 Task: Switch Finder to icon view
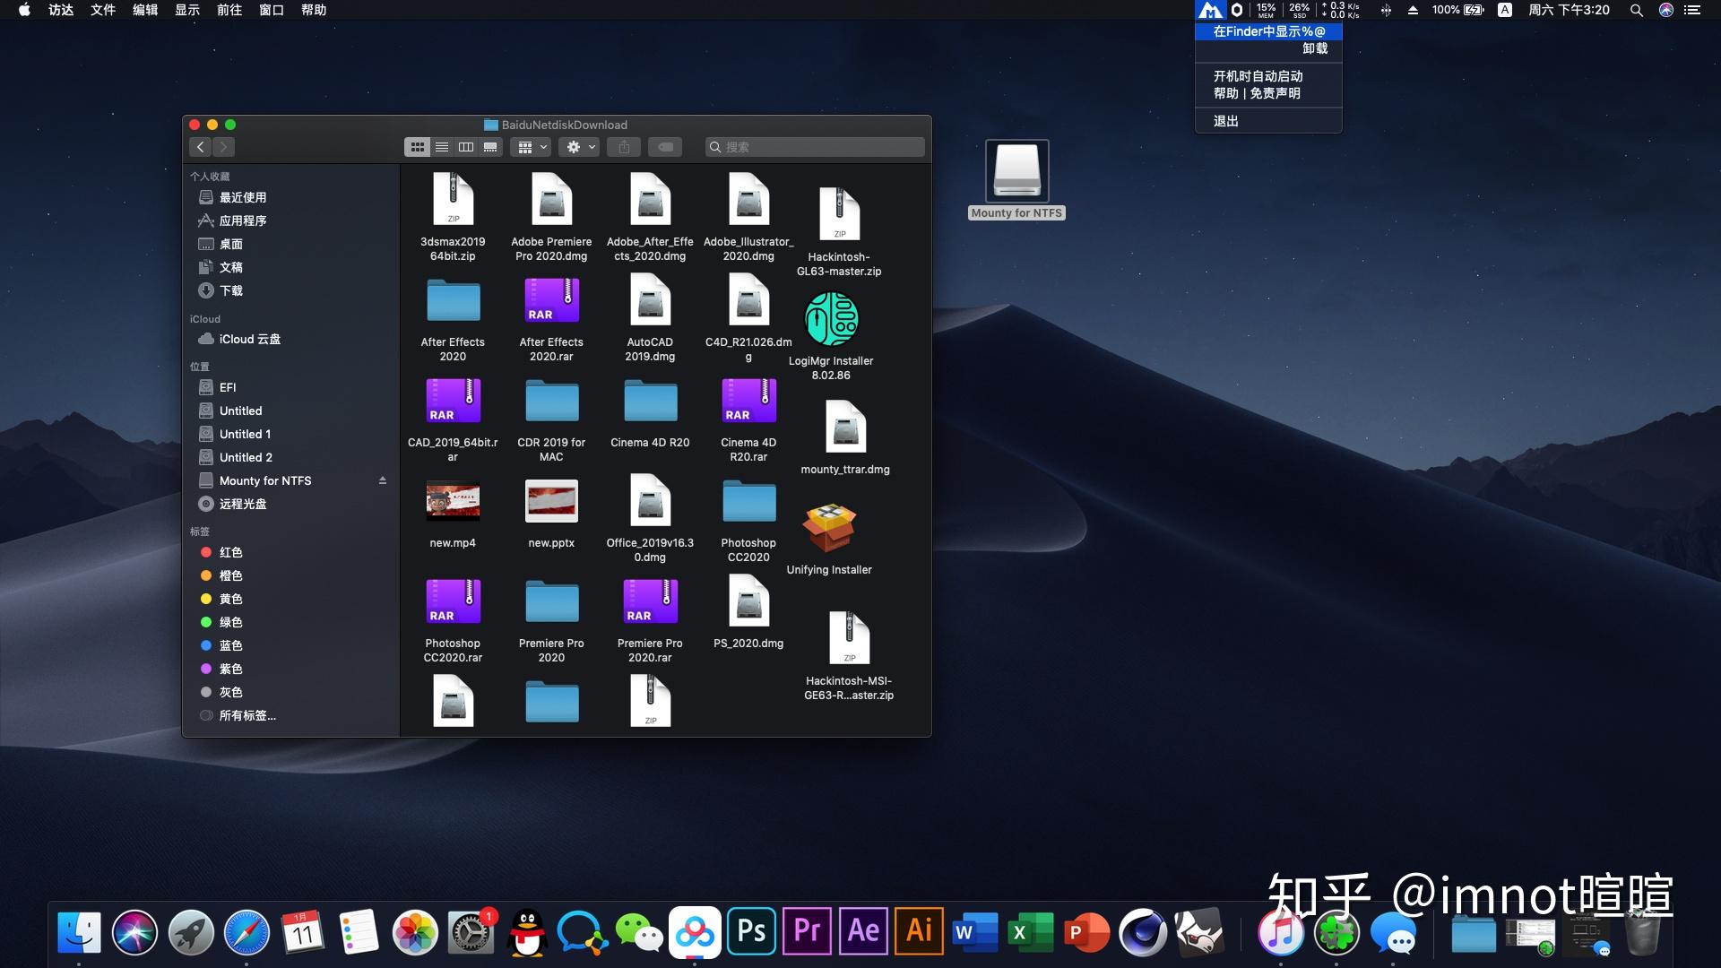coord(417,147)
